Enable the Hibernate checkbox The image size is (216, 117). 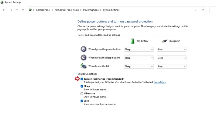tap(82, 93)
